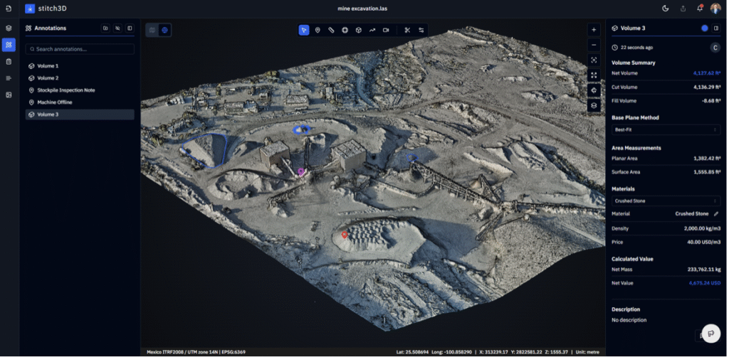The width and height of the screenshot is (729, 362).
Task: Click the focus-on-selection viewer icon
Action: (x=594, y=60)
